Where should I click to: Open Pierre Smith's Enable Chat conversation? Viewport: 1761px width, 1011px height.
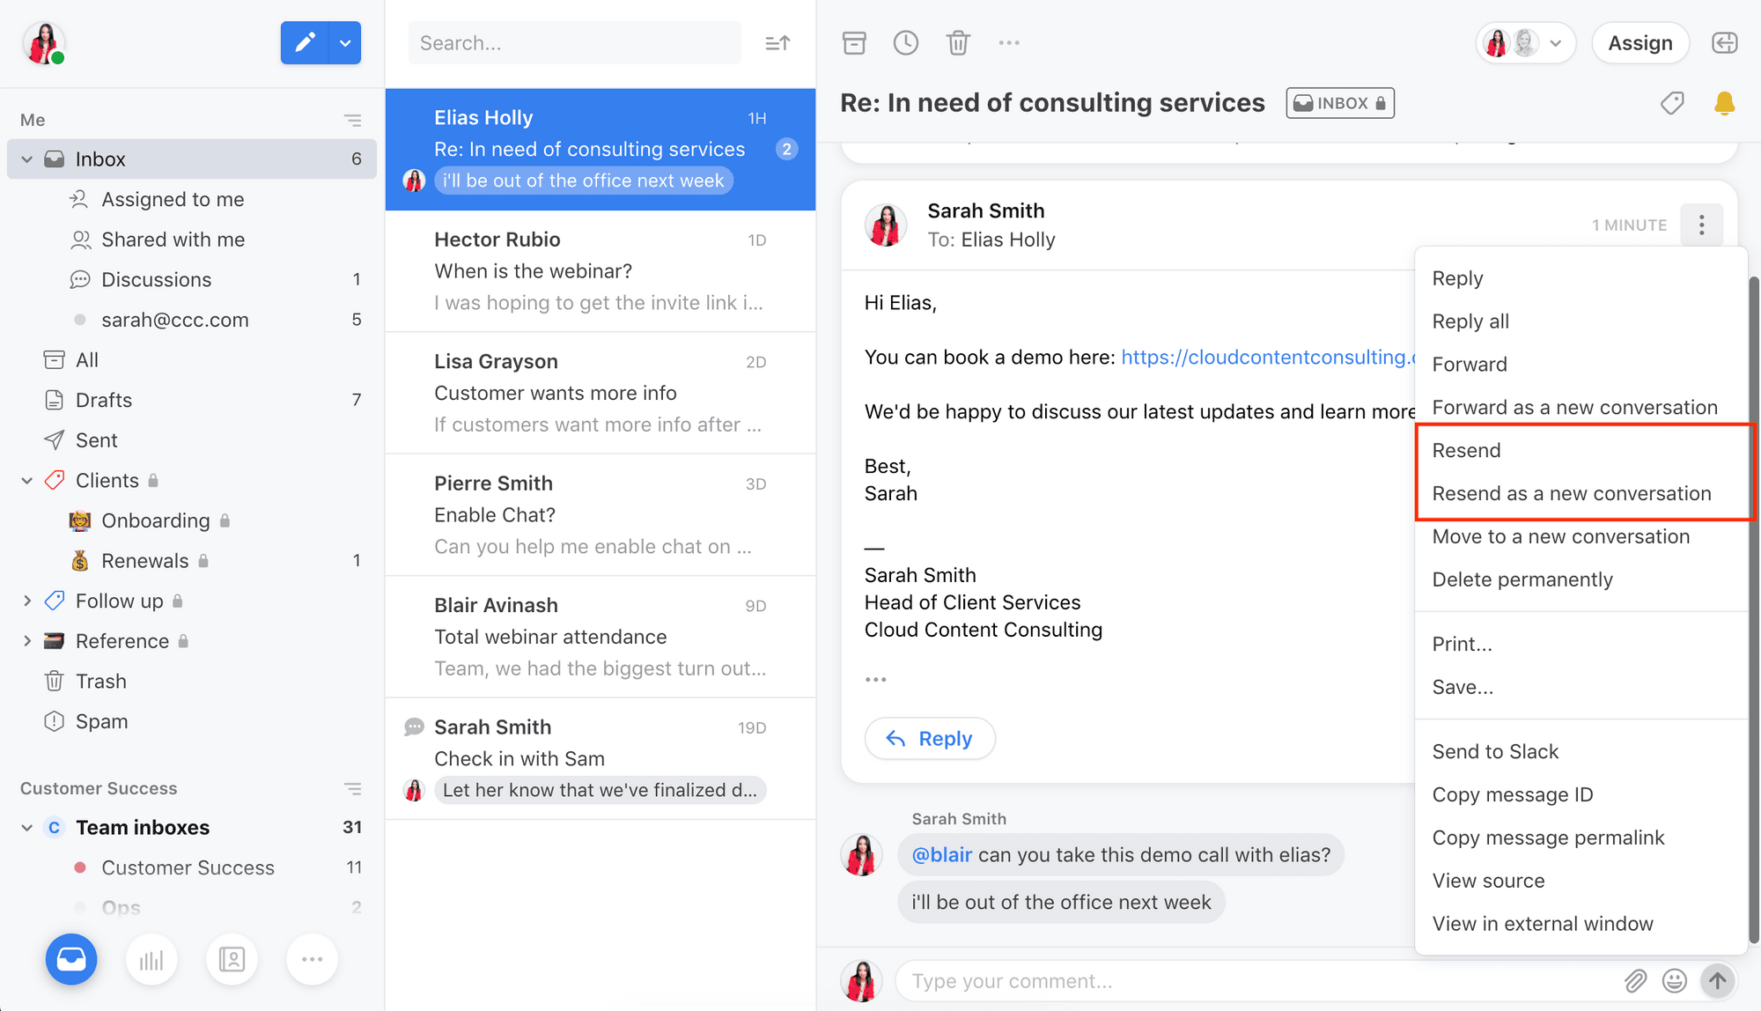pyautogui.click(x=601, y=515)
